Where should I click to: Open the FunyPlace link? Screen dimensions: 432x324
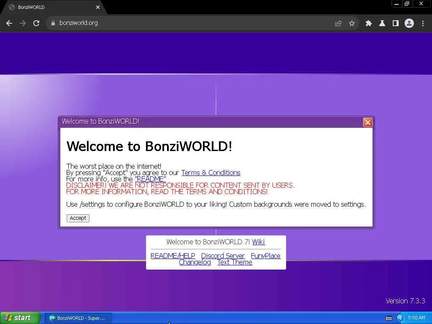coord(266,256)
